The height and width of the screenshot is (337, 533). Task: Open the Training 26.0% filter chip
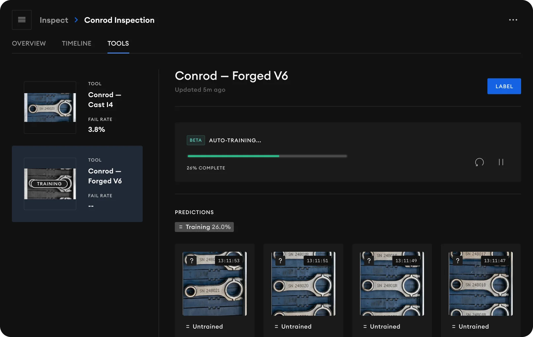(204, 227)
